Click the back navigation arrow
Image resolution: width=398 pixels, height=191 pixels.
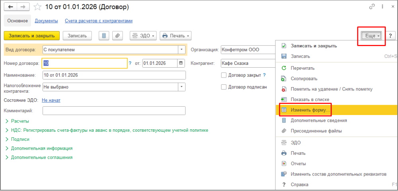coord(11,7)
